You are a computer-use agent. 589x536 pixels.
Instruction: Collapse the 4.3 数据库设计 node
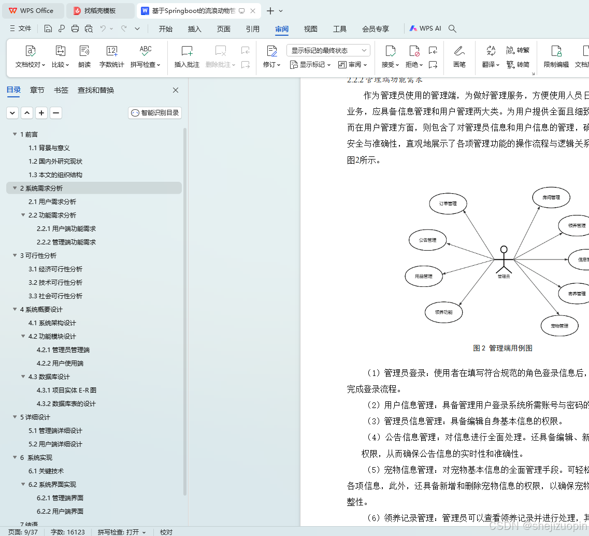pyautogui.click(x=23, y=376)
